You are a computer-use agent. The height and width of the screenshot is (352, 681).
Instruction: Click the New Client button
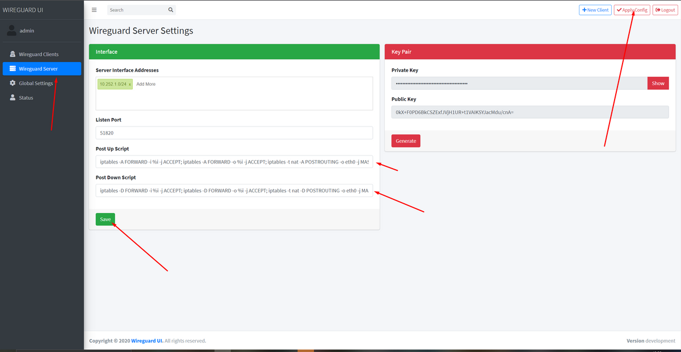pos(595,10)
